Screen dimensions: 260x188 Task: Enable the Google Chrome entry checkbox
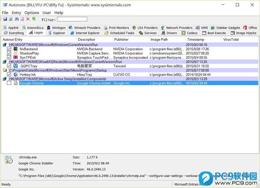click(9, 83)
